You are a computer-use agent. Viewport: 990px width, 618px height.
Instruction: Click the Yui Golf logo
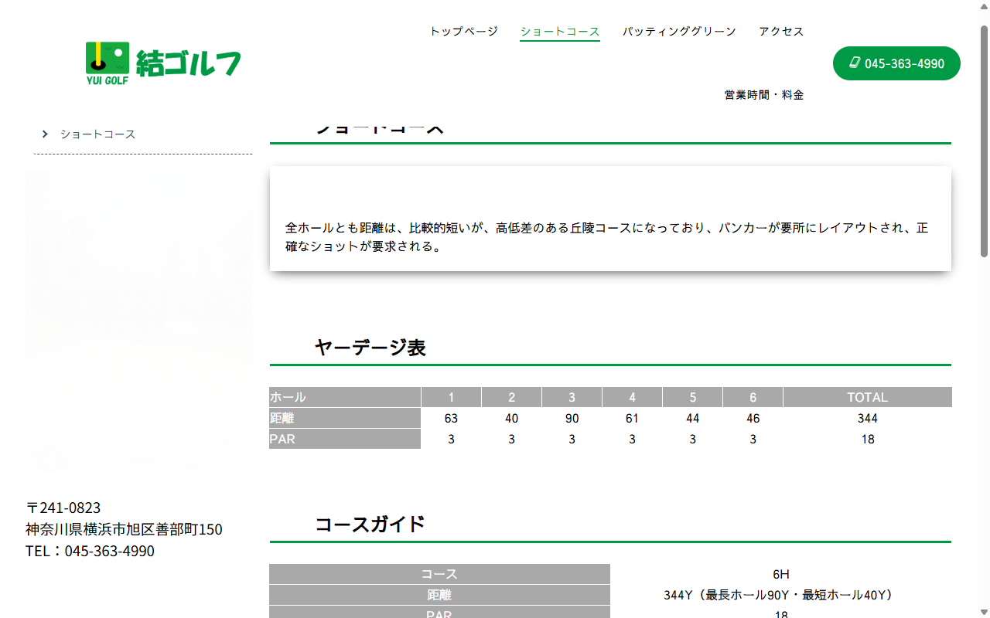click(x=163, y=63)
